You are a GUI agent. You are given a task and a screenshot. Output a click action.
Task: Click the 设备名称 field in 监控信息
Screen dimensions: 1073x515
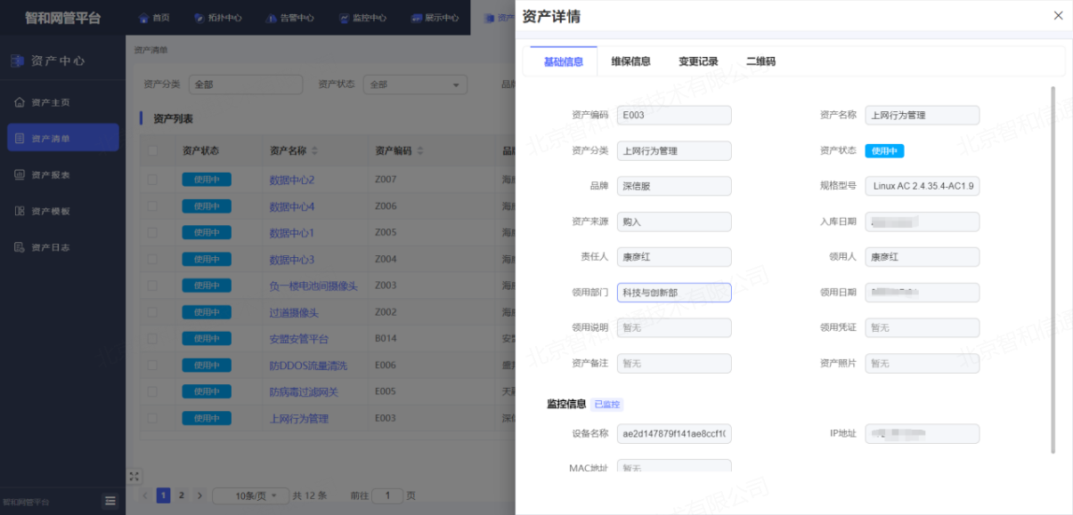(x=674, y=433)
